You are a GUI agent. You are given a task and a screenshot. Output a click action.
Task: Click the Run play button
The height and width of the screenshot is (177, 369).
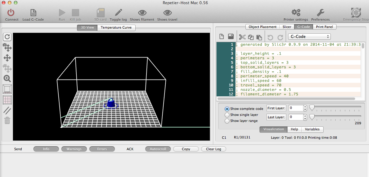(62, 13)
